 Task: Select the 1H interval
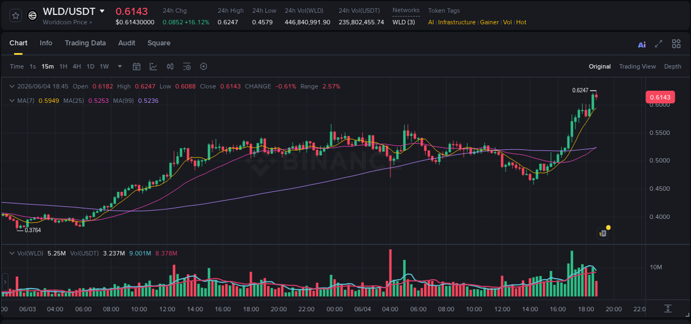[63, 66]
